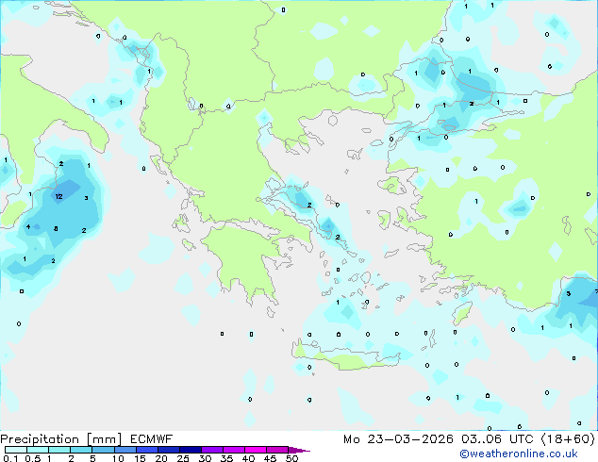This screenshot has height=462, width=598.
Task: Click the 'Mo' weekday label
Action: (351, 439)
